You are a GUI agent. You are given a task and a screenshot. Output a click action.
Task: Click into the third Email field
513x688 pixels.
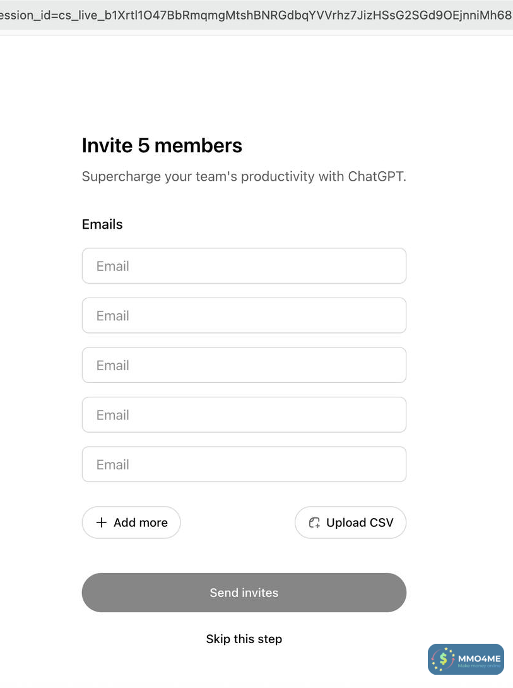pos(244,365)
